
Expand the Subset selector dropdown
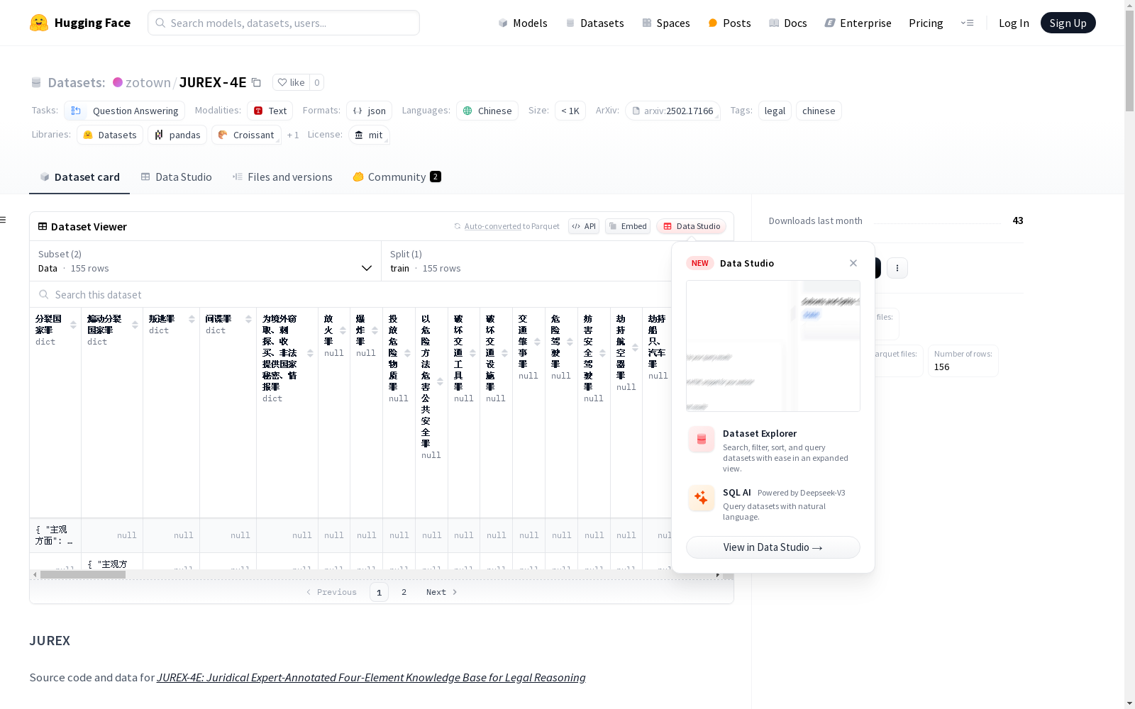click(x=205, y=261)
